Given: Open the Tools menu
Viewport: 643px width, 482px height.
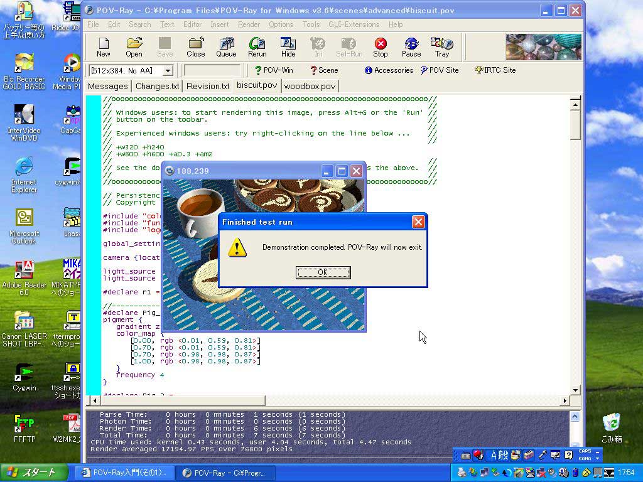Looking at the screenshot, I should pos(311,24).
